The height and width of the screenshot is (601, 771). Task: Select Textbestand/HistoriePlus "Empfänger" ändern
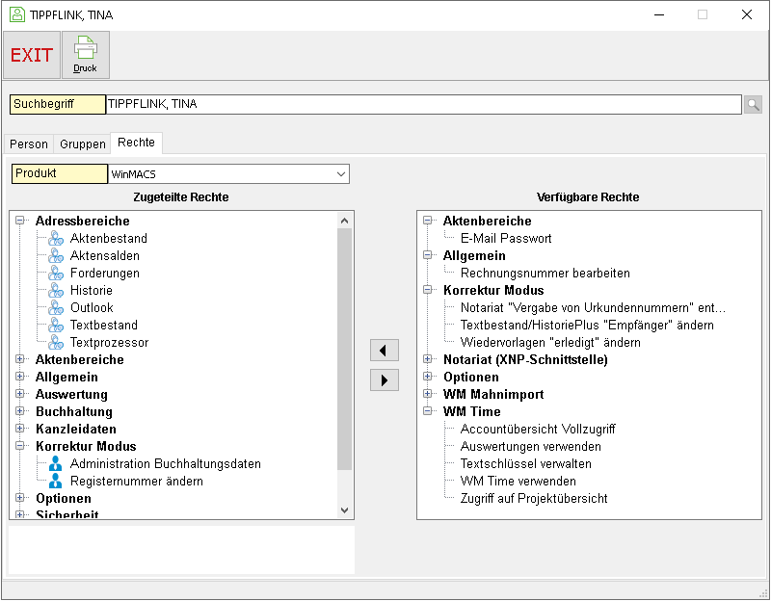587,325
